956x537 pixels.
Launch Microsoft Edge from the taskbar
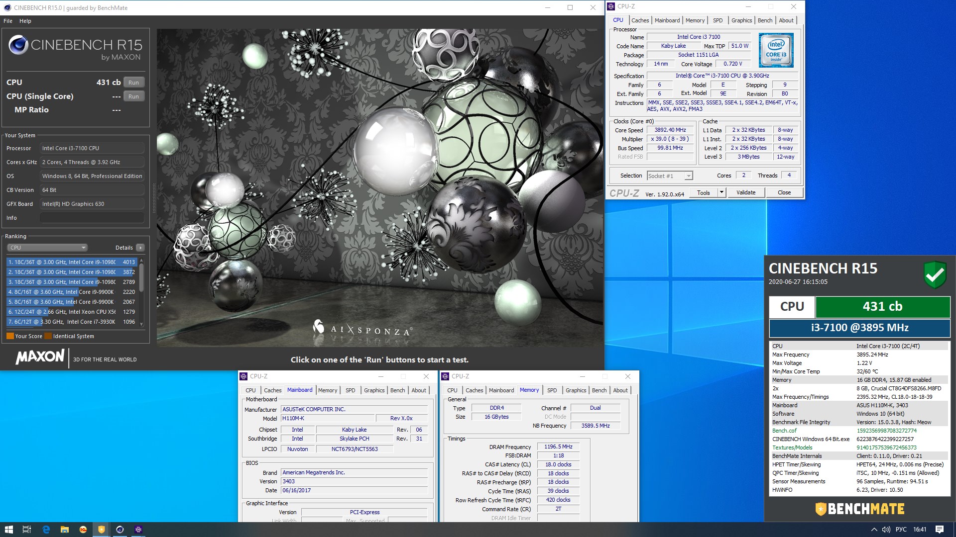pos(46,530)
